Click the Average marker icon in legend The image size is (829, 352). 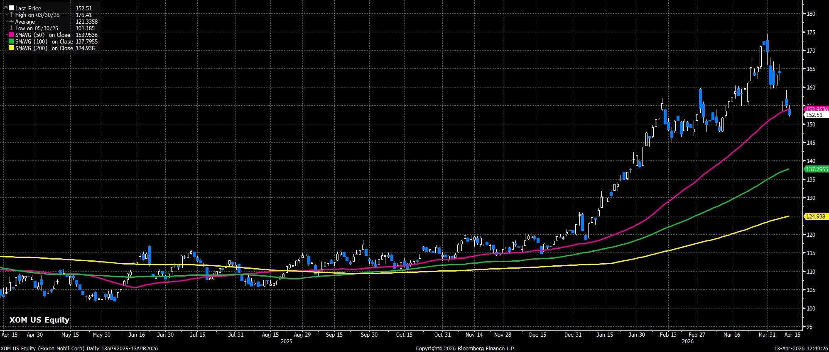[x=11, y=22]
